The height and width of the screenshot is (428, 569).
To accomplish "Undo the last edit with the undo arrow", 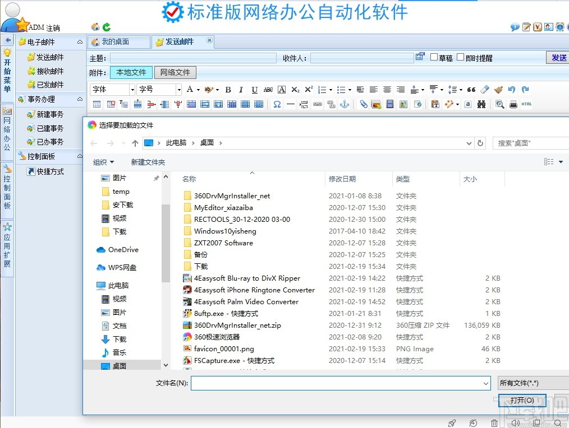I will (511, 90).
